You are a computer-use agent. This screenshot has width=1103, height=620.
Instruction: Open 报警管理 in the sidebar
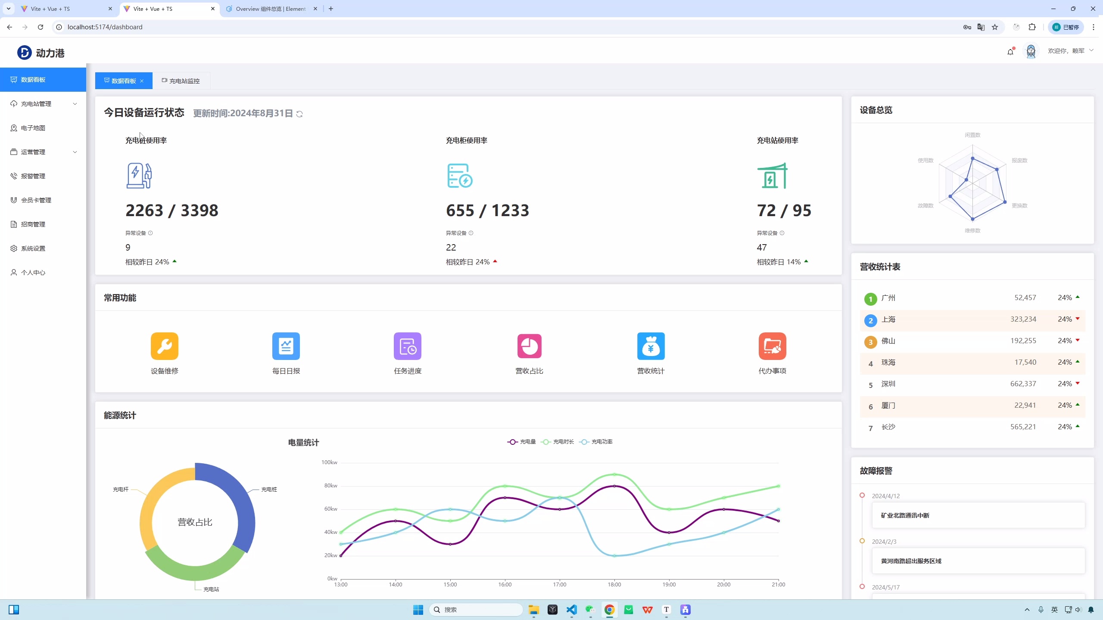(33, 176)
